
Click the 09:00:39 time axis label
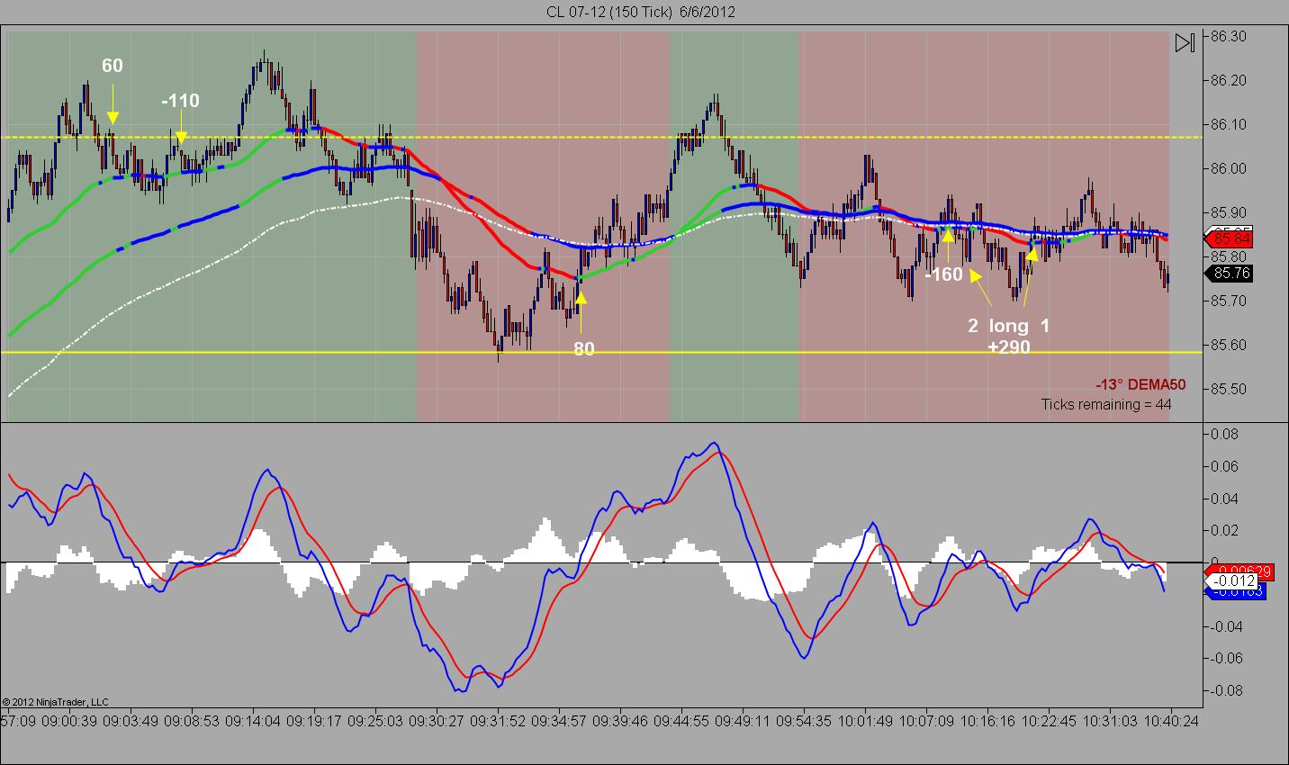(69, 721)
